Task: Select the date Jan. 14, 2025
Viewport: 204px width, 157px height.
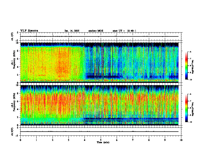Action: tap(72, 31)
